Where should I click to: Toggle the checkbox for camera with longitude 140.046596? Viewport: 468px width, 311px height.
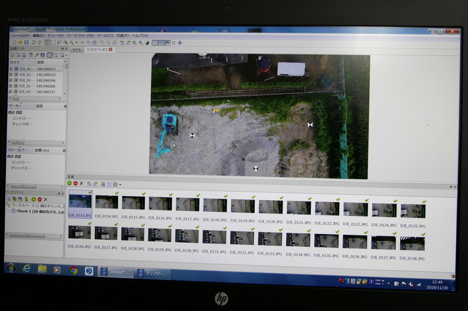tap(11, 81)
